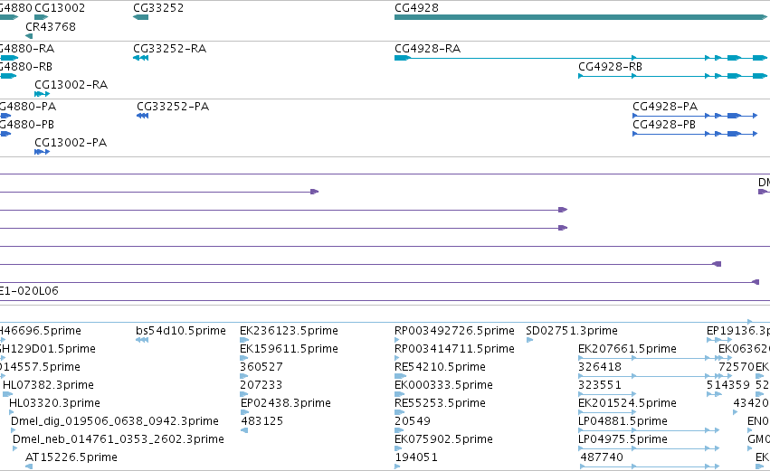Select feature labeled 360527
This screenshot has width=770, height=471.
click(261, 367)
